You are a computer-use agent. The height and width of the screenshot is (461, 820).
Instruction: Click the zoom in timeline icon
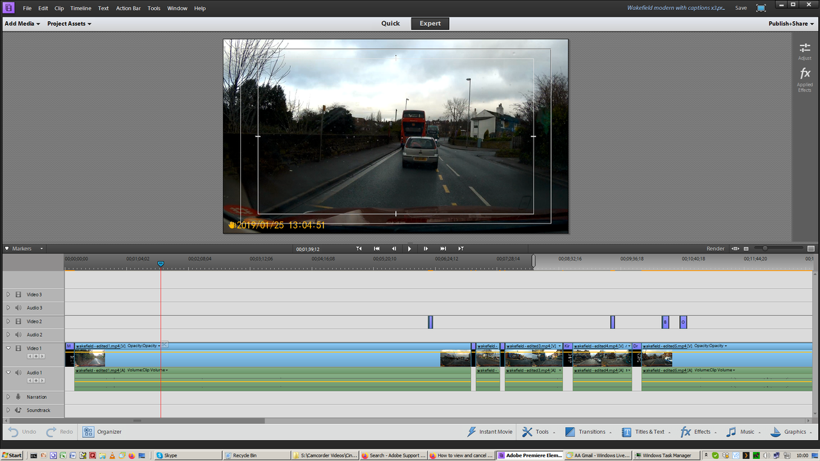pos(811,248)
